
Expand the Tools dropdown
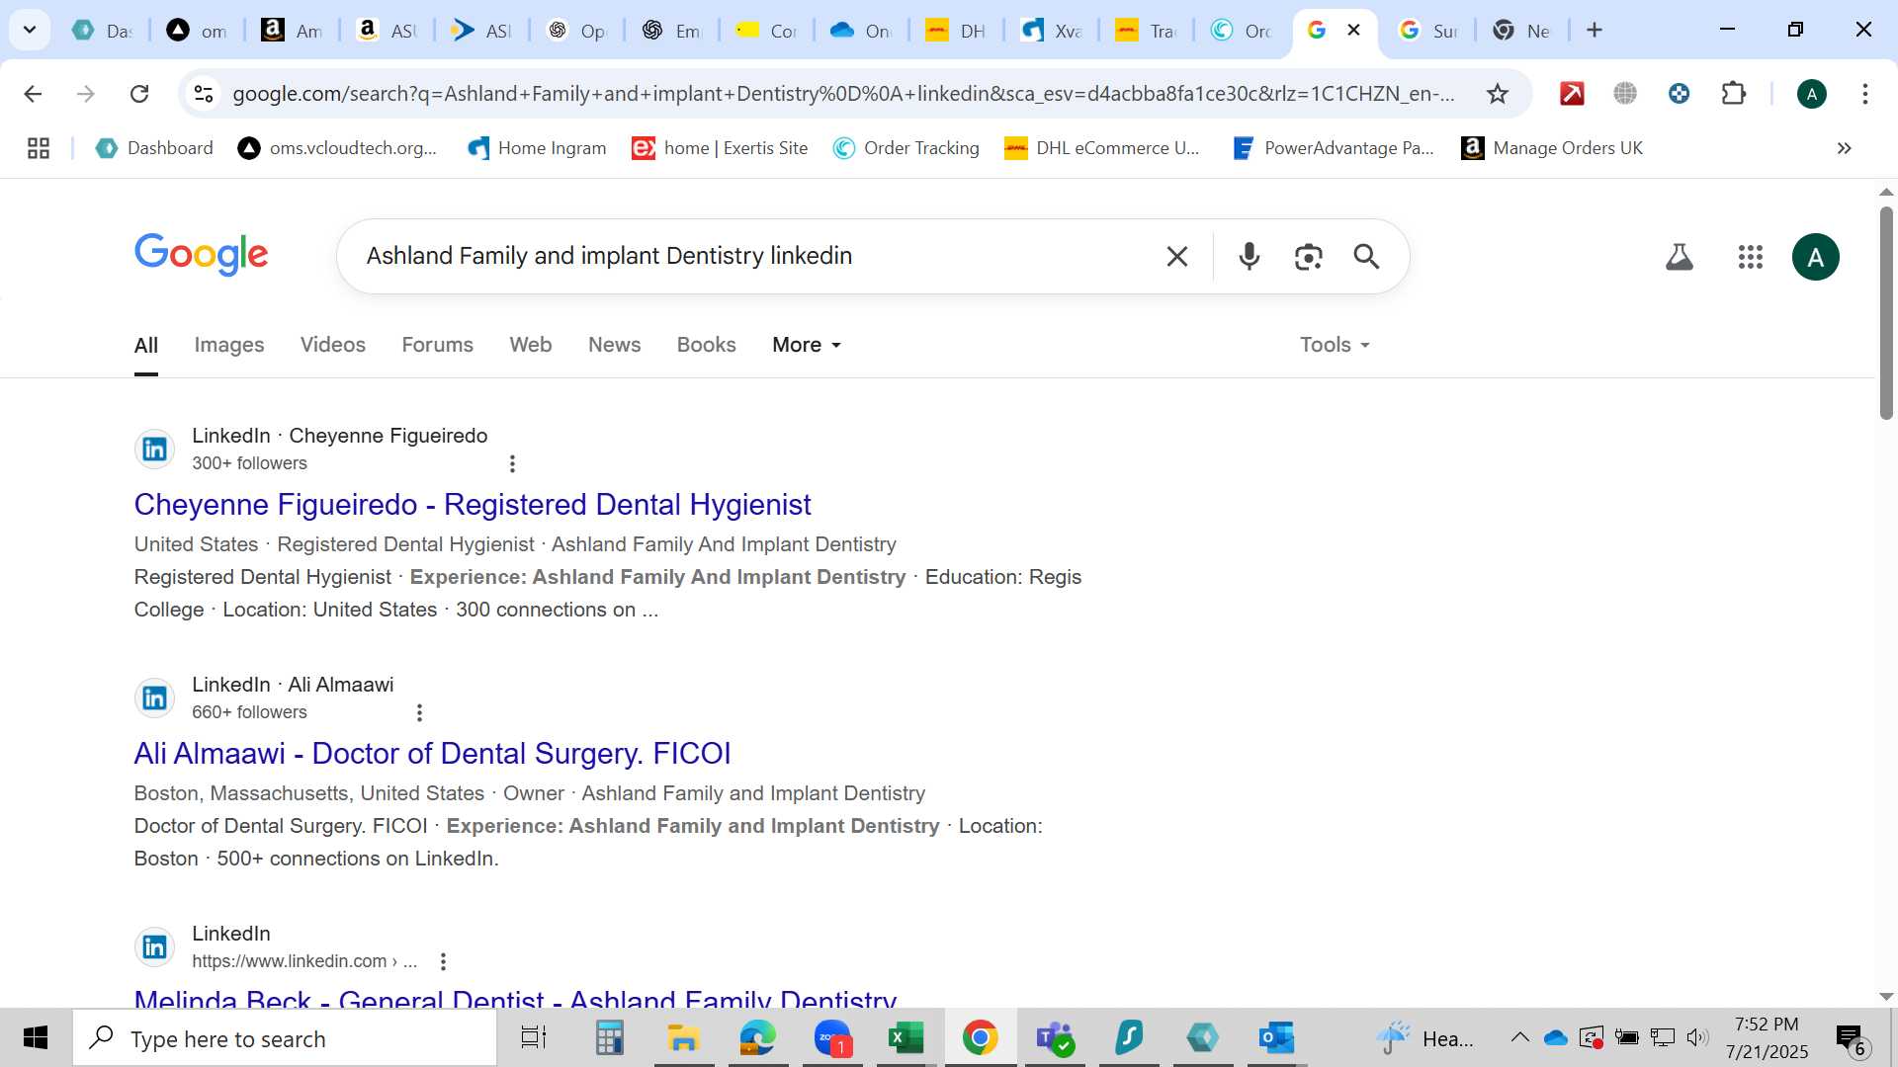[x=1335, y=345]
